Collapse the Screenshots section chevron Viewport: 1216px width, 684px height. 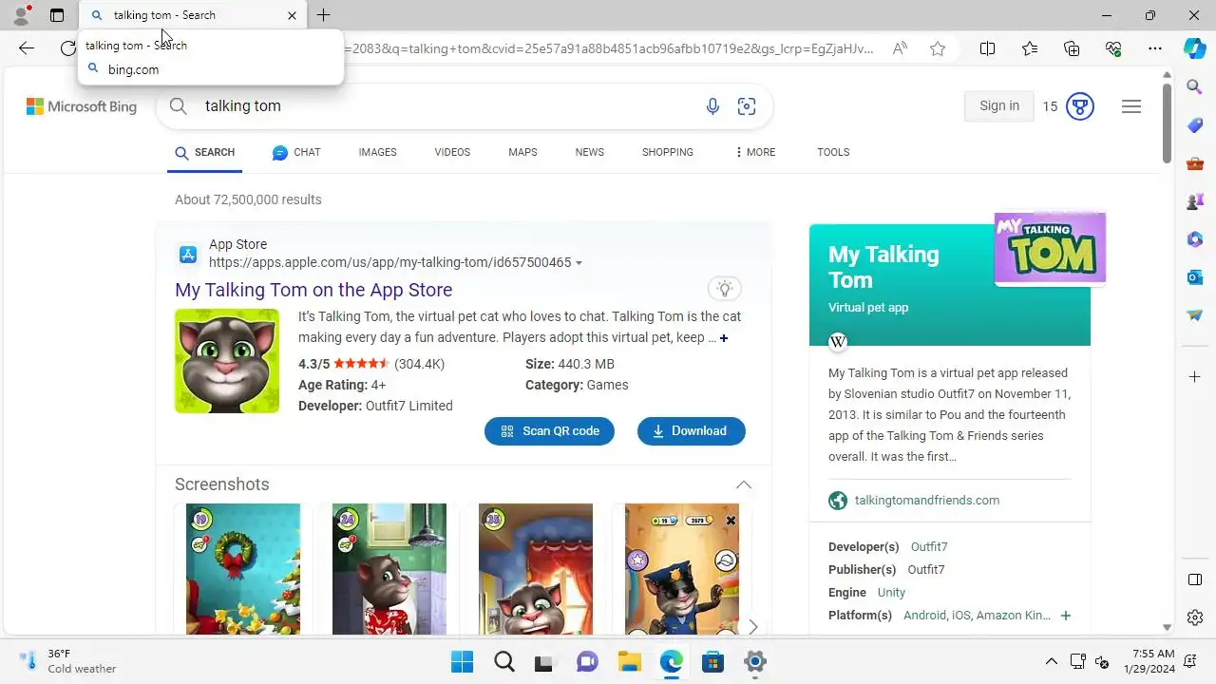744,484
